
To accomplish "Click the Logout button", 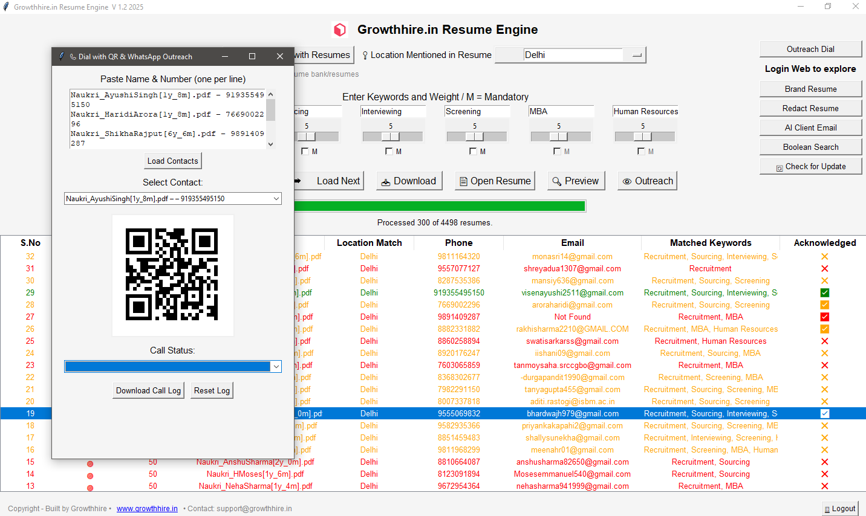I will tap(840, 508).
